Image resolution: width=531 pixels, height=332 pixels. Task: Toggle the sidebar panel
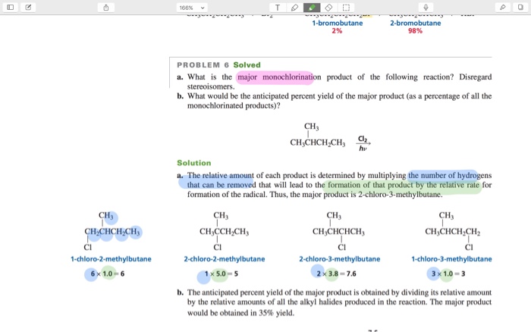click(10, 7)
